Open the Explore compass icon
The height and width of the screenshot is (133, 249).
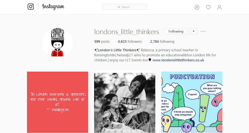[x=197, y=7]
